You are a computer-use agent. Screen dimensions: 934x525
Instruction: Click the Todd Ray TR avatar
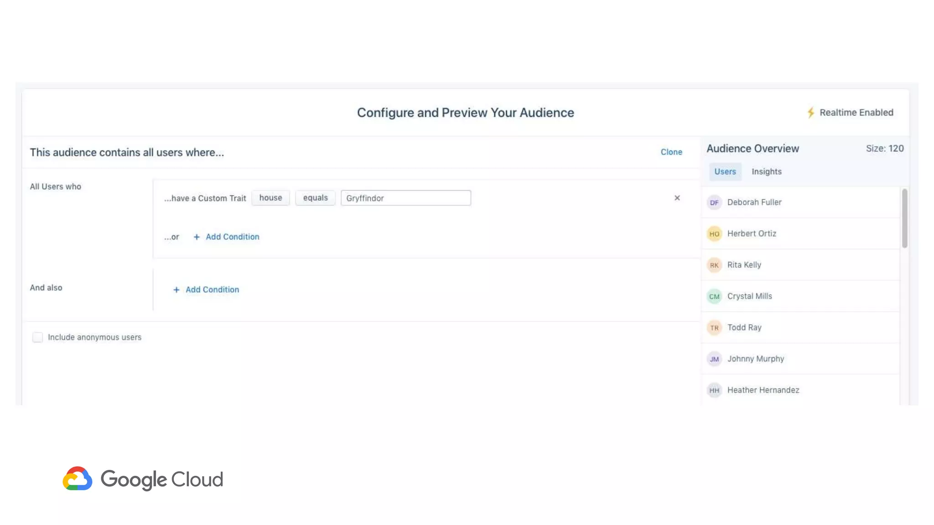[x=714, y=328]
